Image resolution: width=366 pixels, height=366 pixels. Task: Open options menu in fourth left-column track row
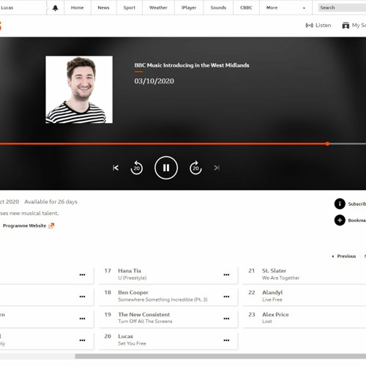pyautogui.click(x=83, y=340)
